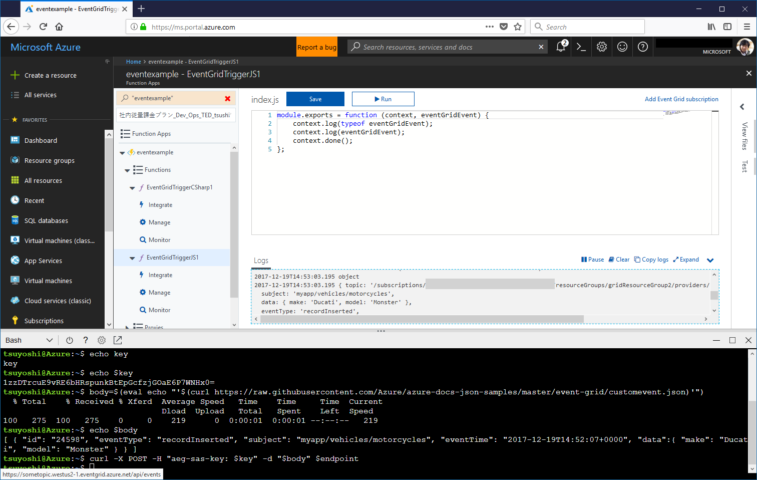Image resolution: width=757 pixels, height=480 pixels.
Task: Open the Pocket save icon in the address bar
Action: click(504, 27)
